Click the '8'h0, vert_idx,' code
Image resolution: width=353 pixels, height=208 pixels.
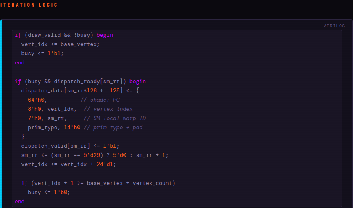click(52, 109)
